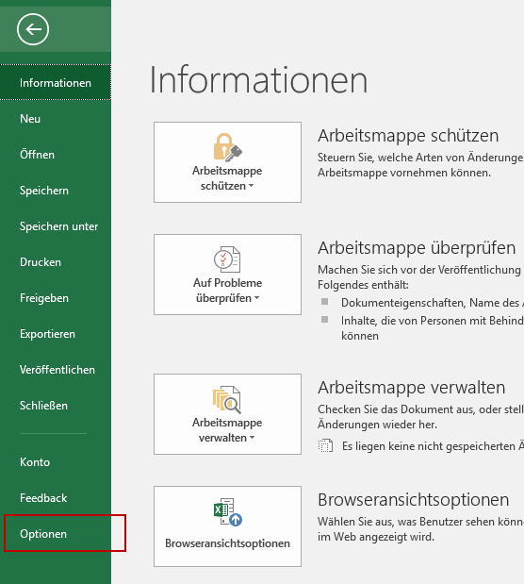The width and height of the screenshot is (524, 584).
Task: Open Optionen in the sidebar
Action: (56, 533)
